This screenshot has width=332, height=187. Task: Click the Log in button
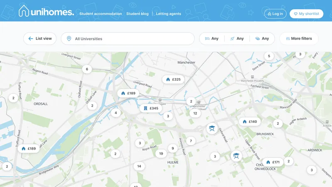pyautogui.click(x=275, y=14)
